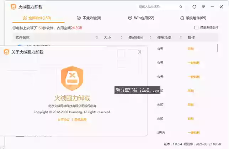Sort by 软件名称 column arrow

pos(97,37)
